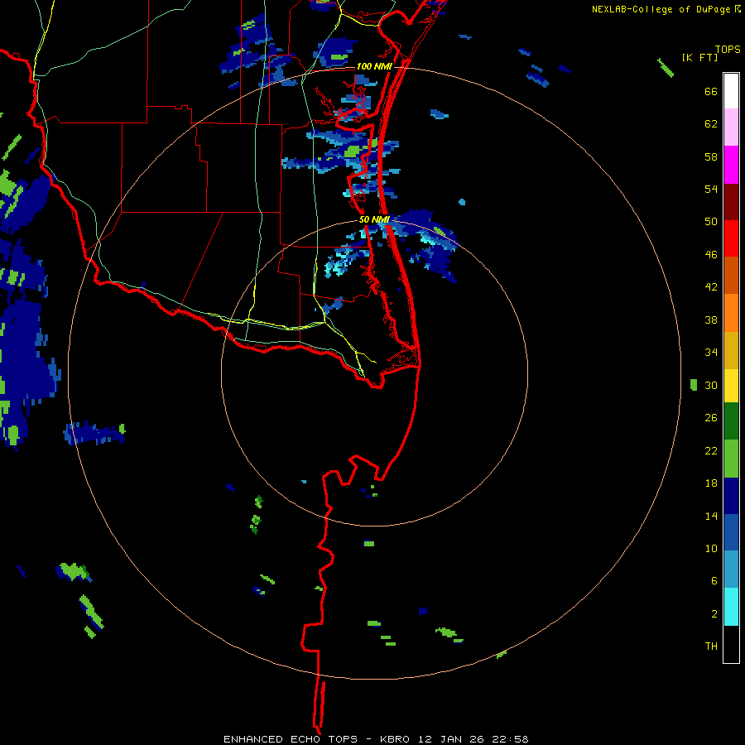Click the orange 38 kft legend swatch

click(731, 313)
